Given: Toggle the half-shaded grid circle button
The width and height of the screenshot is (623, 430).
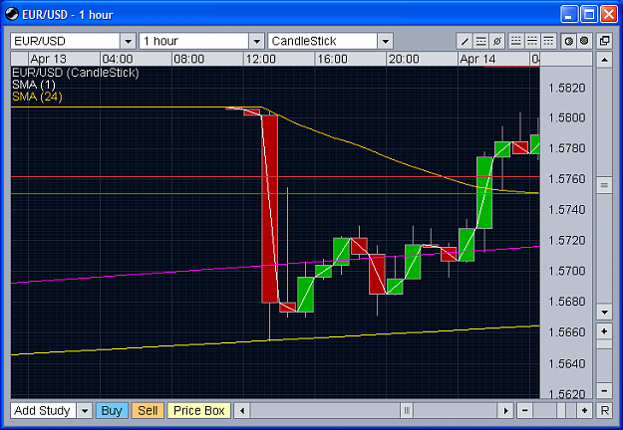Looking at the screenshot, I should [x=568, y=41].
